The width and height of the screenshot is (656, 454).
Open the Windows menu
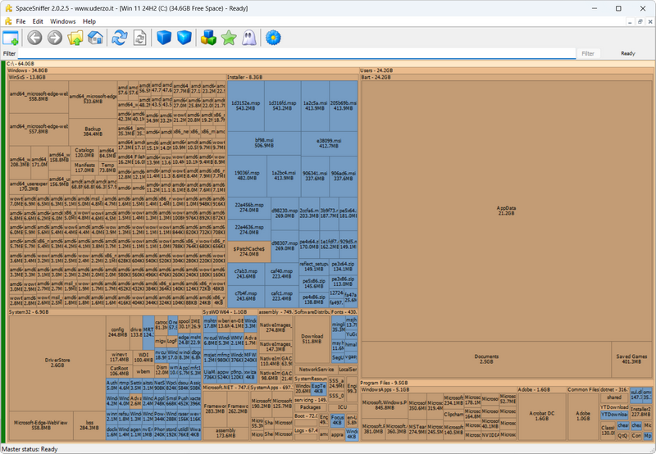[x=63, y=21]
